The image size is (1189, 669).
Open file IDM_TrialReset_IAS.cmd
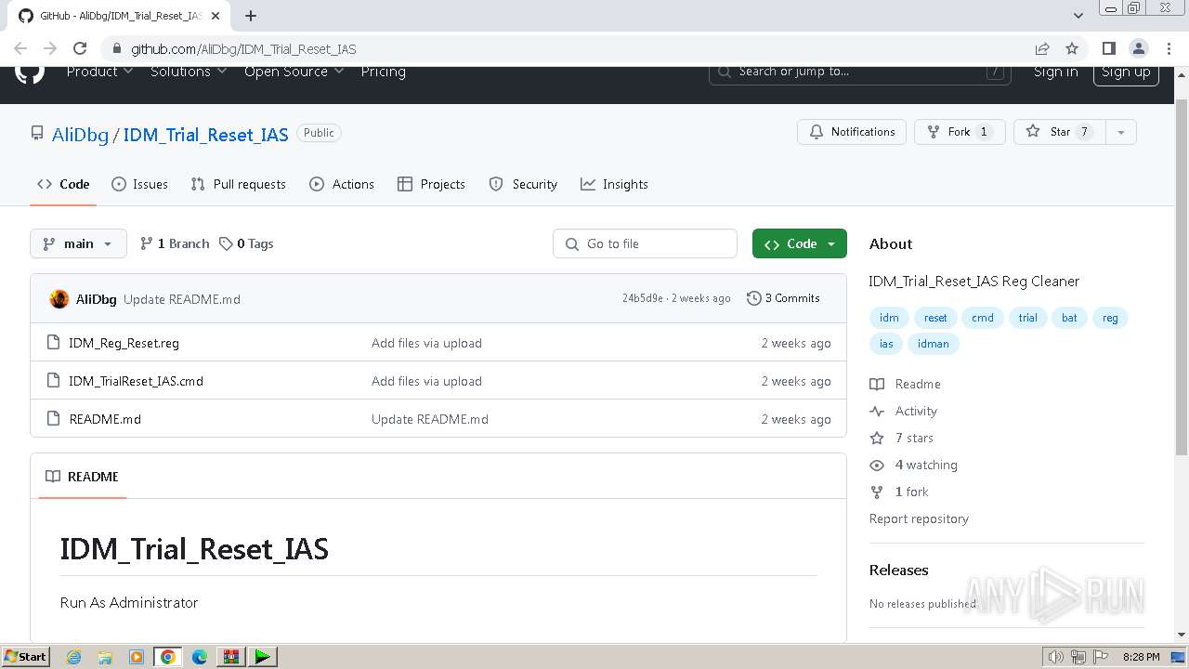click(x=136, y=381)
